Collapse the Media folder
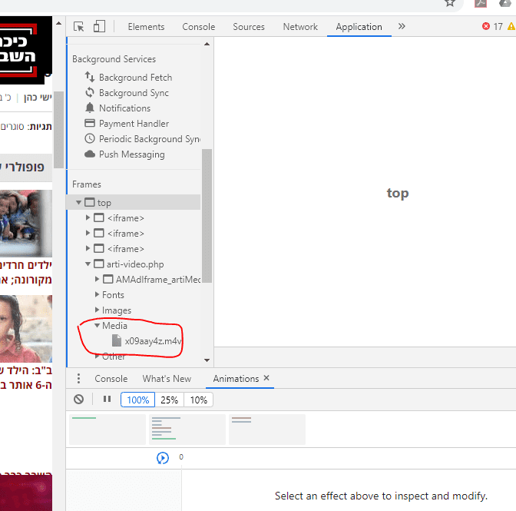 click(97, 325)
